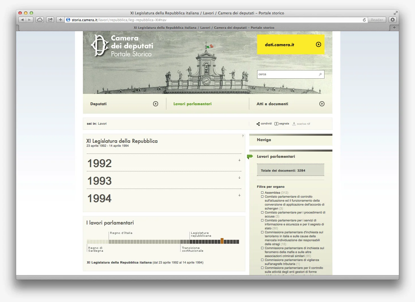
Task: Go forward with the Safari forward arrow
Action: 30,20
